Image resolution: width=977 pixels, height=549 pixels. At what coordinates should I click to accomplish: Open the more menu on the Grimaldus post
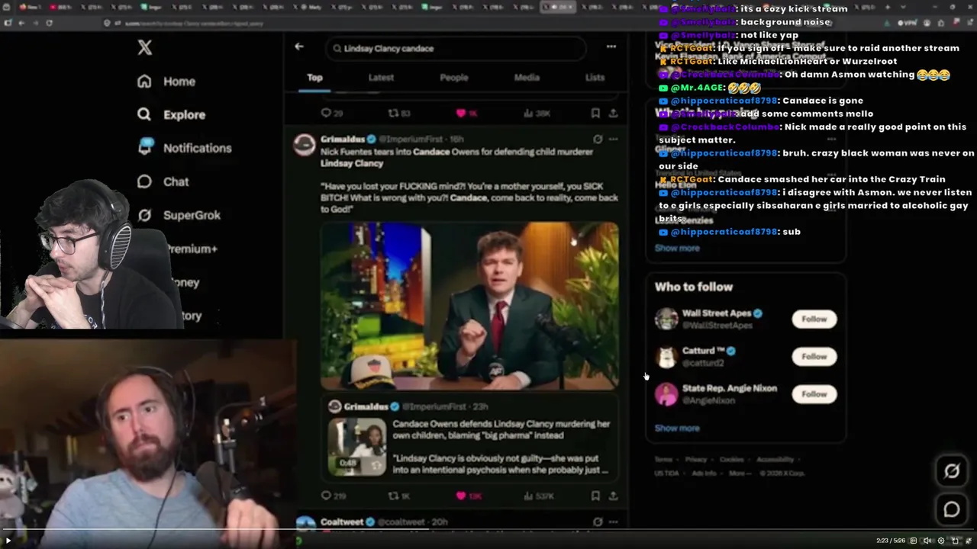click(x=613, y=139)
